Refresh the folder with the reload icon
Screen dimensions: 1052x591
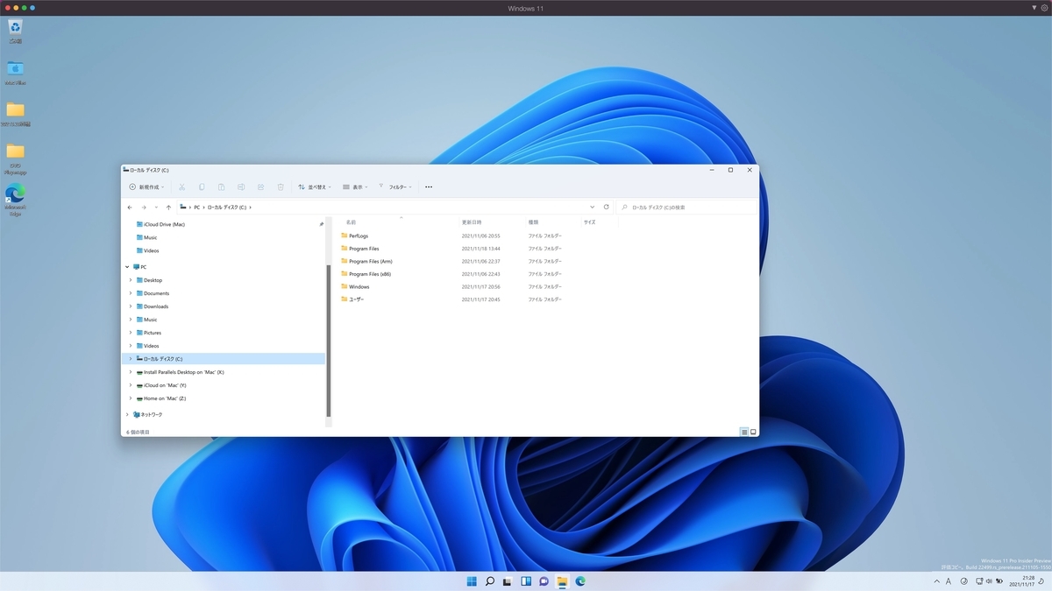pyautogui.click(x=606, y=208)
